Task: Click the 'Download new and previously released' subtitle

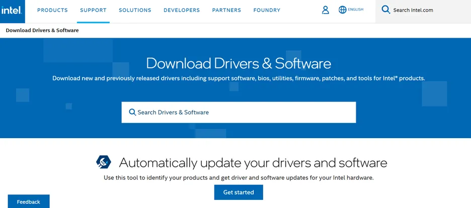Action: [x=239, y=78]
